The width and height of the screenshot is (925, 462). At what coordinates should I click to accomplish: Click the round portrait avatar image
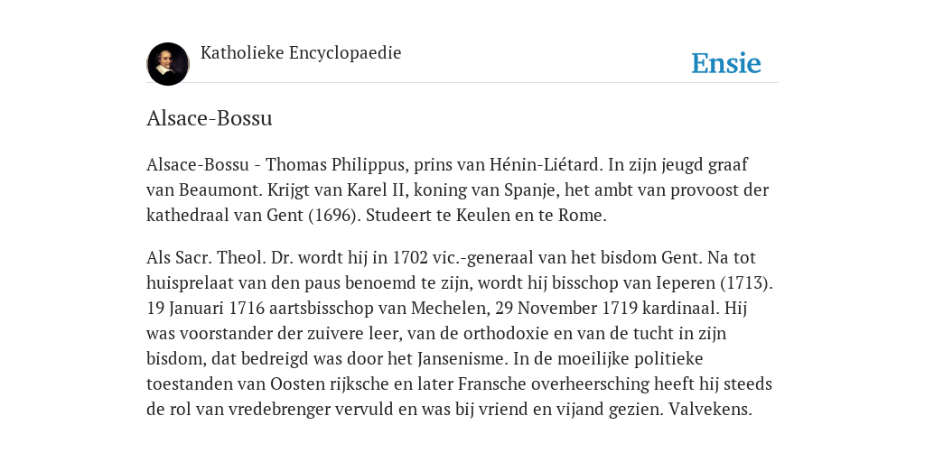168,64
